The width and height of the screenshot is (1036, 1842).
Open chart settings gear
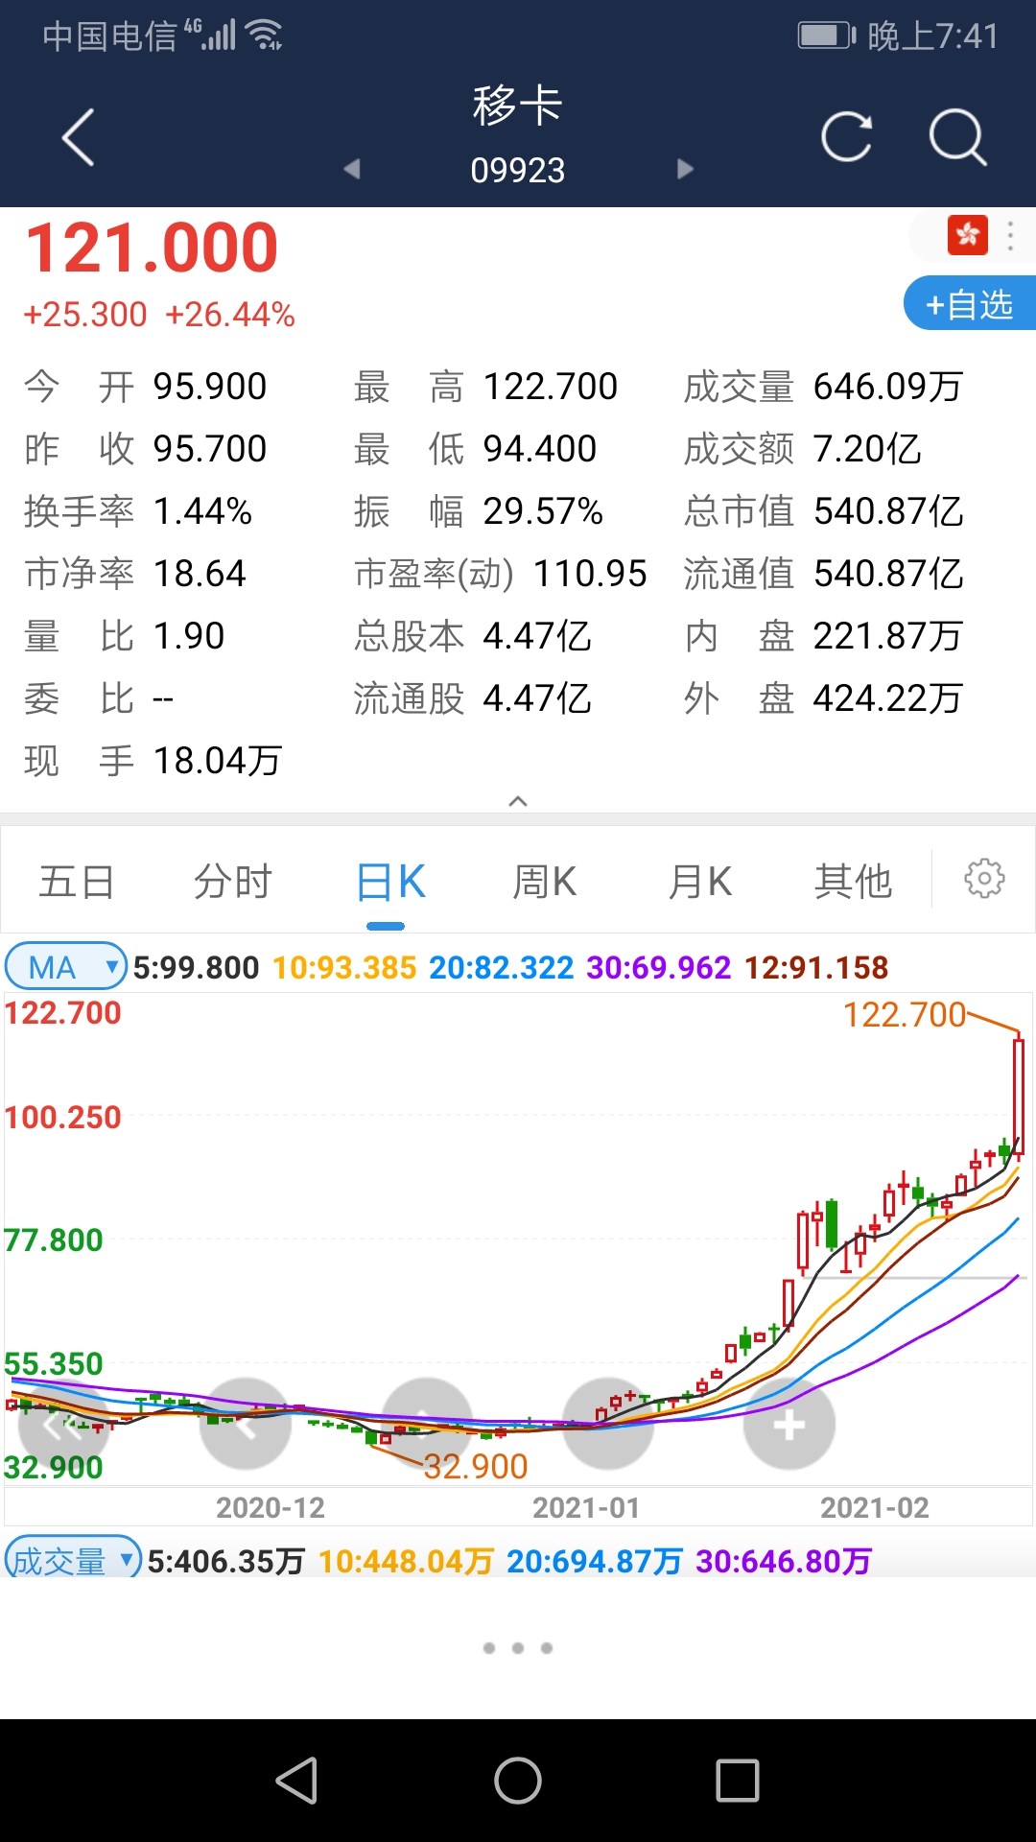pyautogui.click(x=984, y=879)
